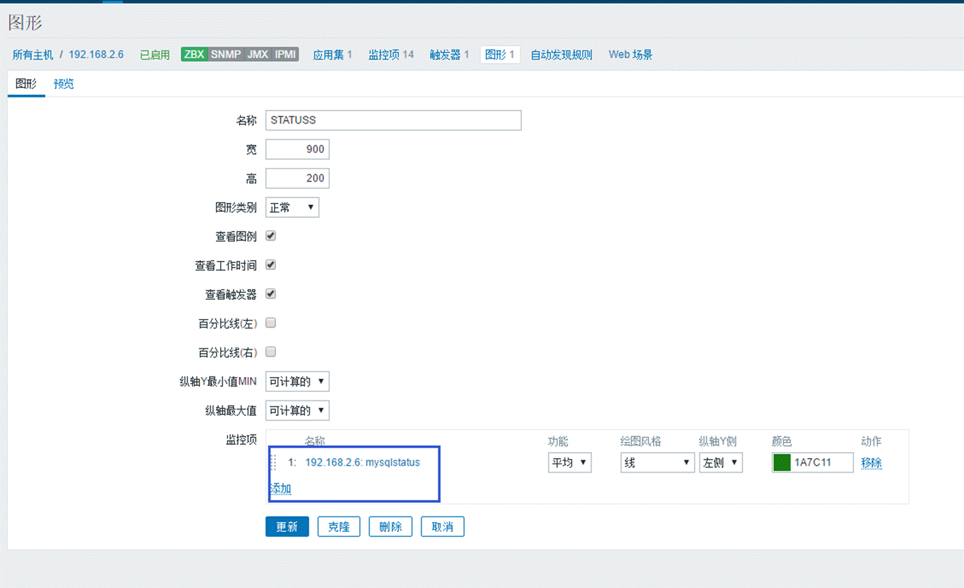Viewport: 964px width, 588px height.
Task: Open 192.168.2.6: mysqlstatus item link
Action: (362, 462)
